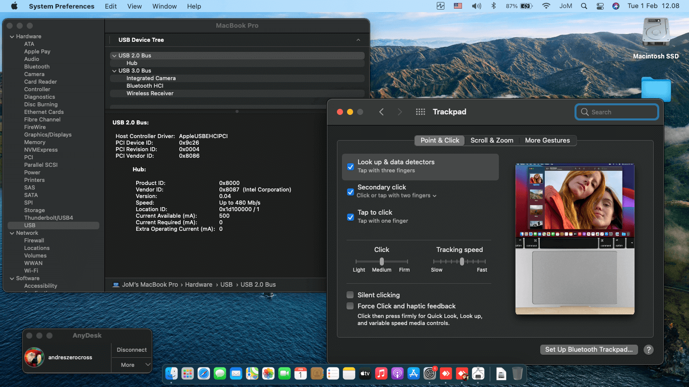Click the Bluetooth icon in the menu bar
The height and width of the screenshot is (387, 689).
494,6
